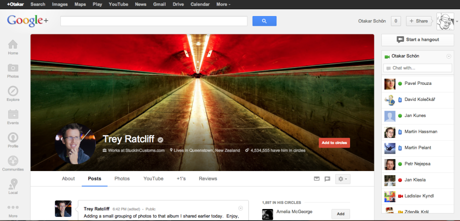
Task: Open Communities in the sidebar
Action: tap(13, 163)
